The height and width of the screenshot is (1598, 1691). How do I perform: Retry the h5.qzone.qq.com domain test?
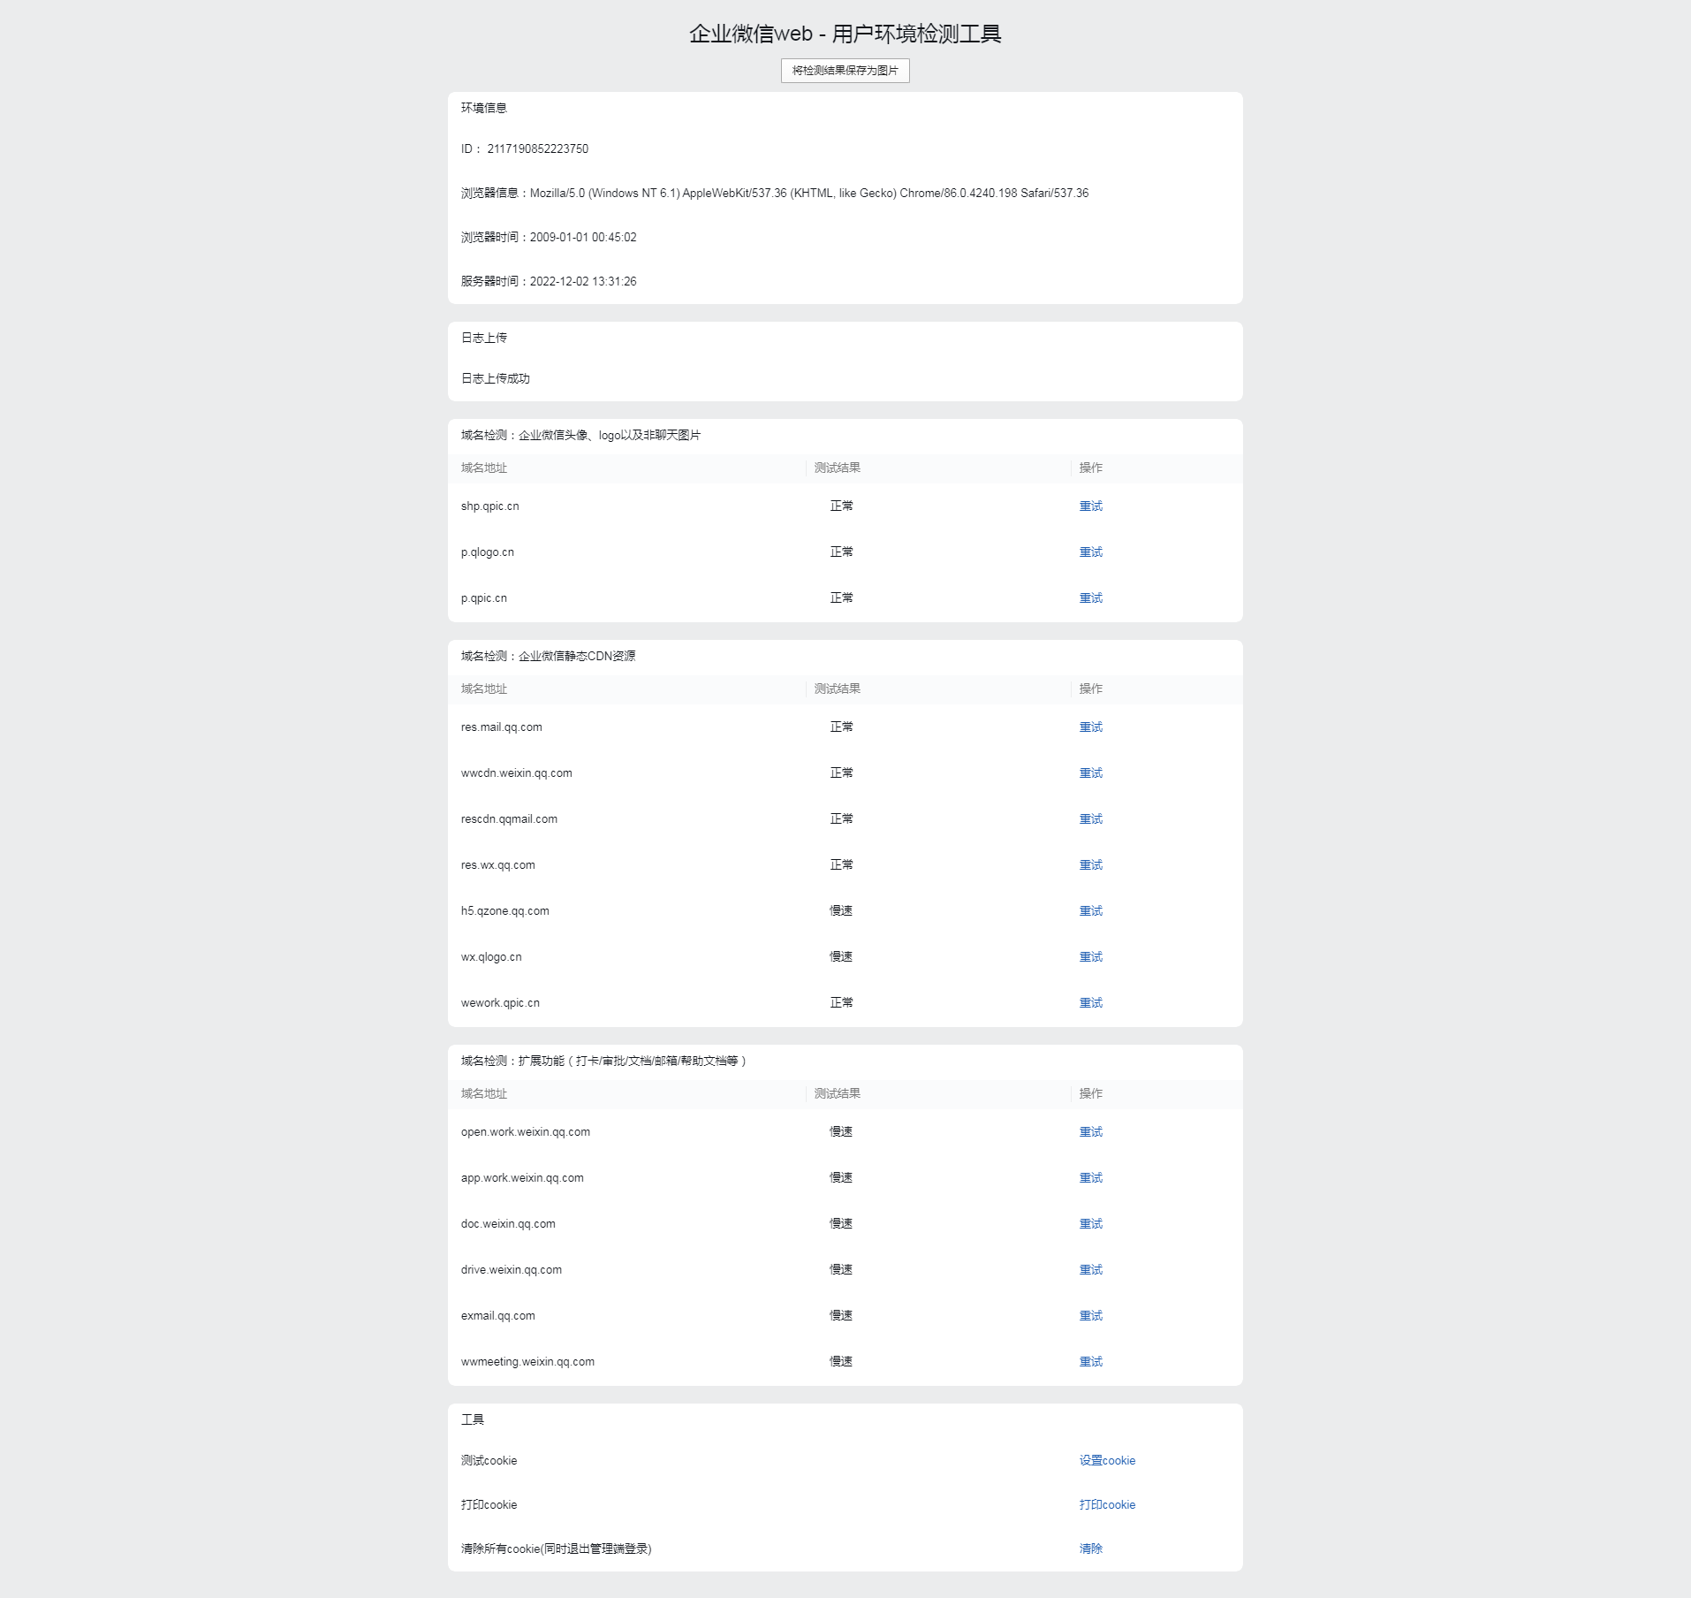[x=1090, y=911]
